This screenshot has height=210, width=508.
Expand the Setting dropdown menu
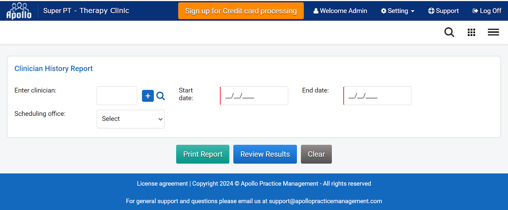pos(398,11)
